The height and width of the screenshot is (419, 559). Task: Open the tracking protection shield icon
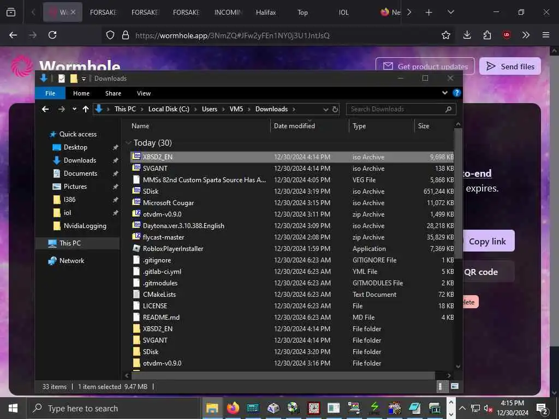110,35
